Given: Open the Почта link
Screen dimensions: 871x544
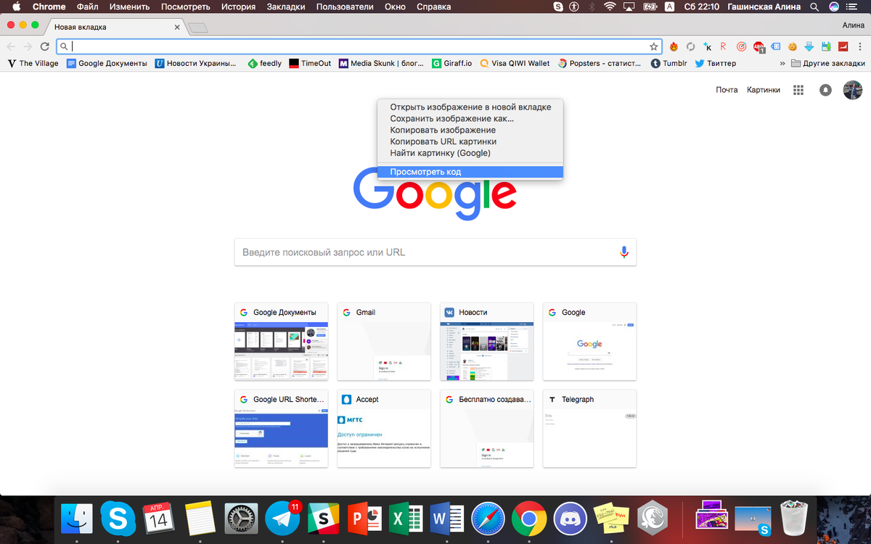Looking at the screenshot, I should 727,90.
